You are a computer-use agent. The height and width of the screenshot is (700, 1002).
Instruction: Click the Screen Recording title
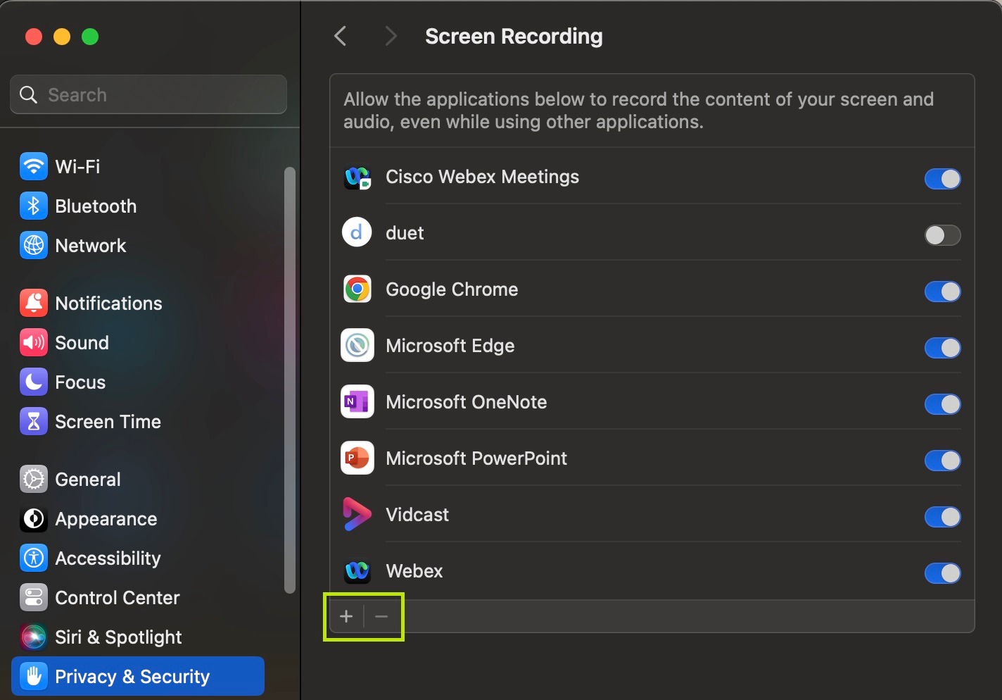click(x=514, y=36)
